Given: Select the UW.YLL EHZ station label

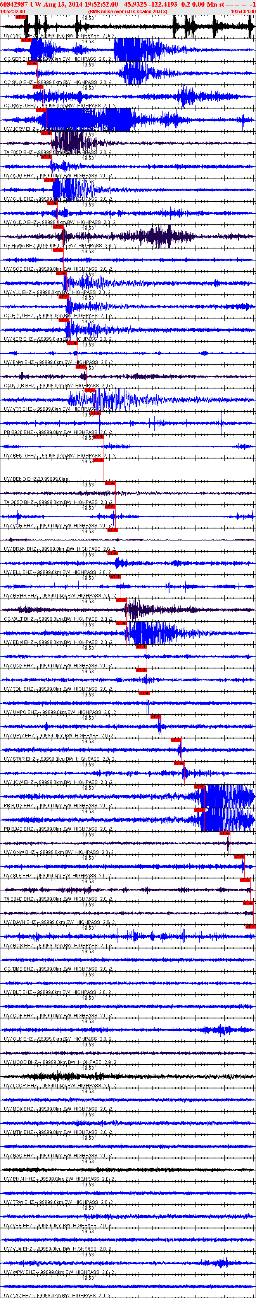Looking at the screenshot, I should (x=57, y=292).
